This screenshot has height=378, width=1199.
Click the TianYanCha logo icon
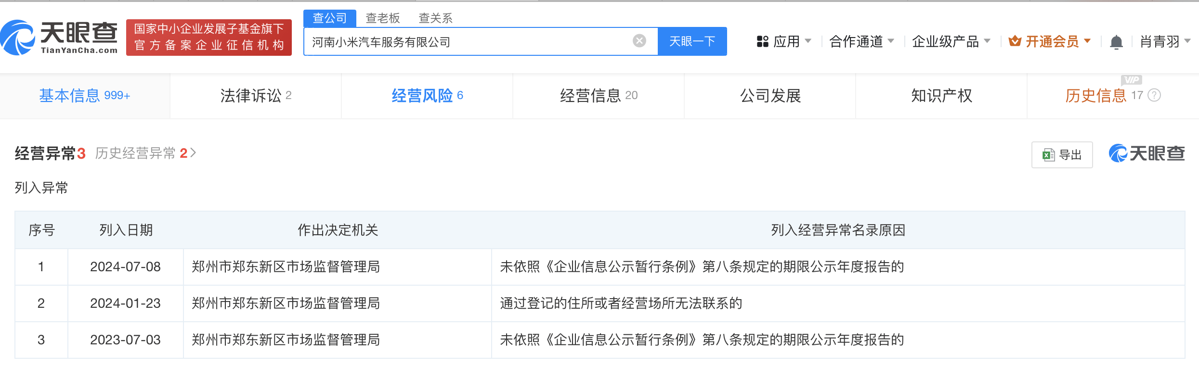[18, 38]
